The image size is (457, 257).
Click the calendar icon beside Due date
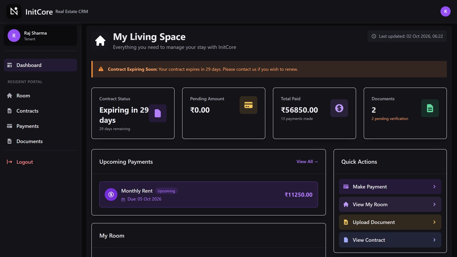(123, 199)
